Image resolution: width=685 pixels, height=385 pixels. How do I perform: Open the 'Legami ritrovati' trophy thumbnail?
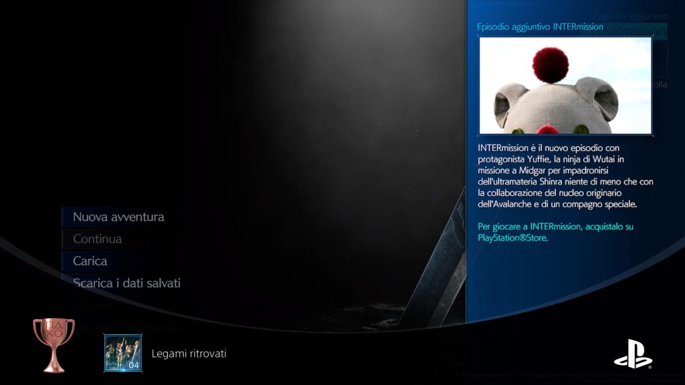point(122,353)
